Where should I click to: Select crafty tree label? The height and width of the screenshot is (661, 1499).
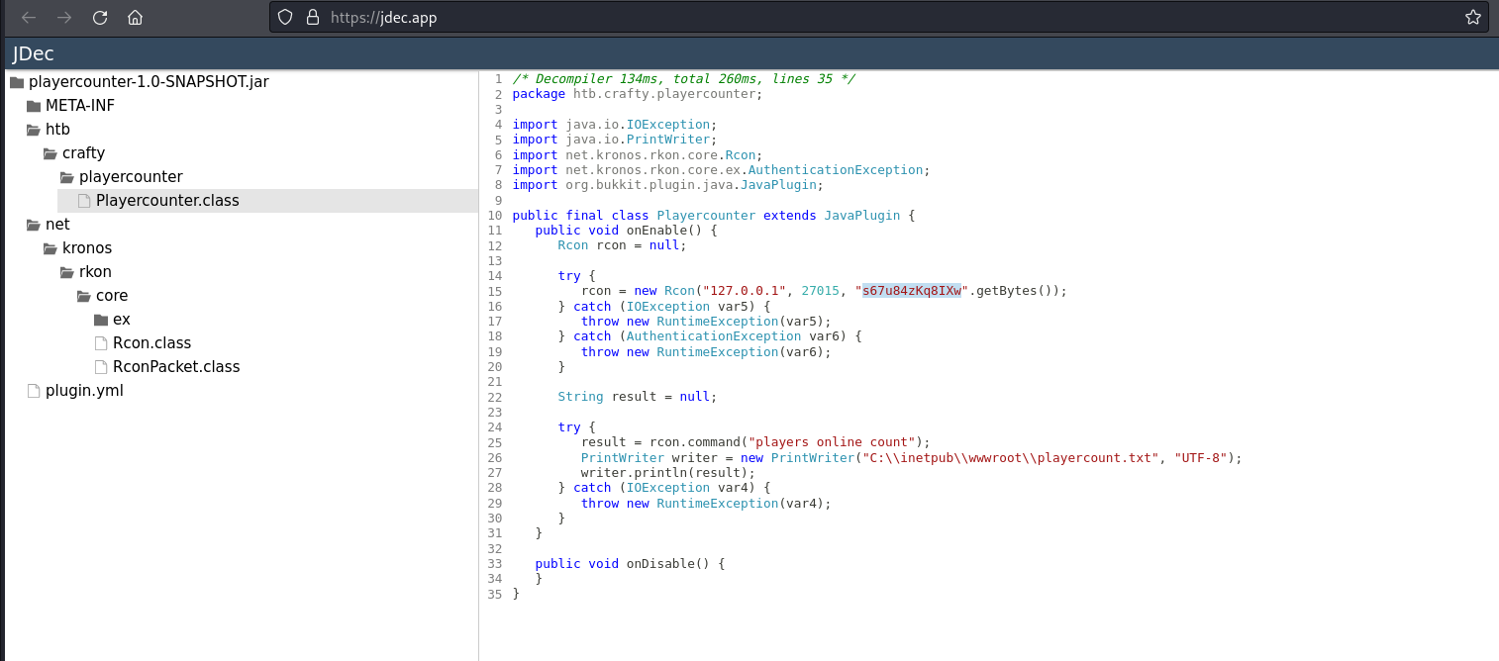click(x=83, y=153)
